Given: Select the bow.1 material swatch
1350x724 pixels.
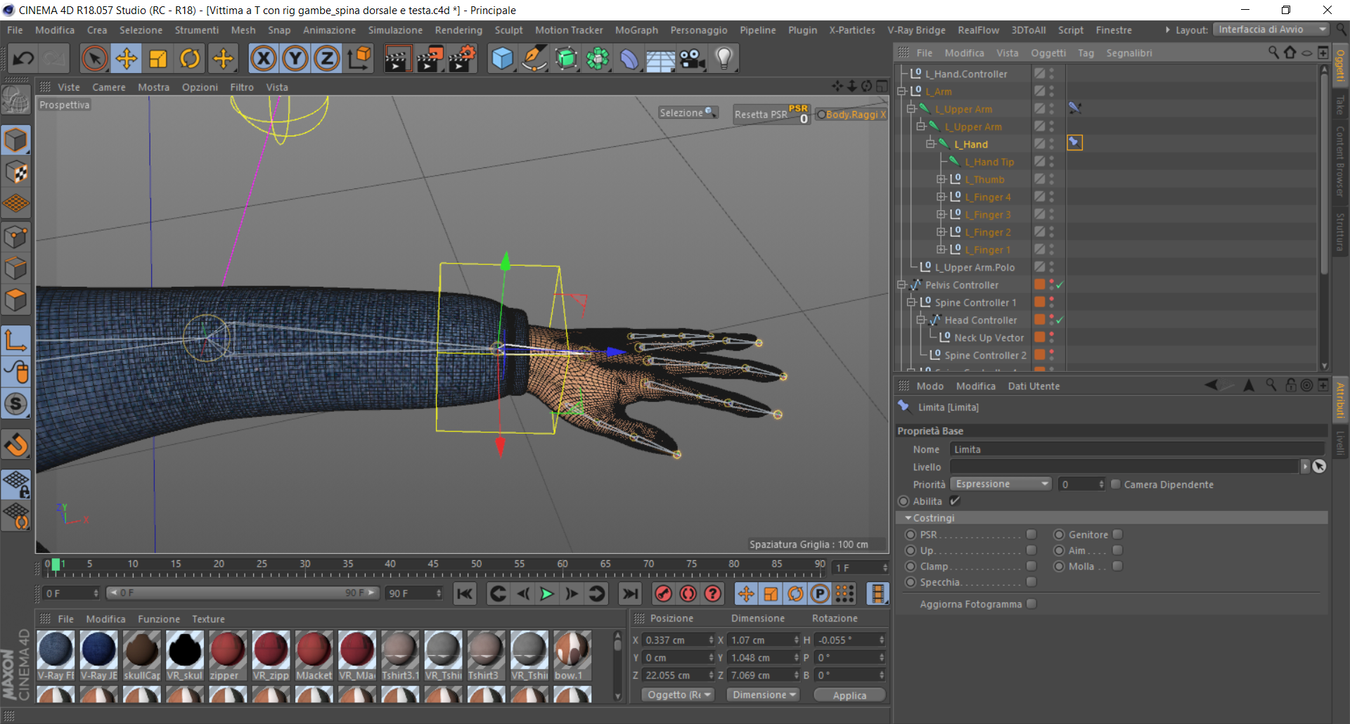Looking at the screenshot, I should click(572, 656).
